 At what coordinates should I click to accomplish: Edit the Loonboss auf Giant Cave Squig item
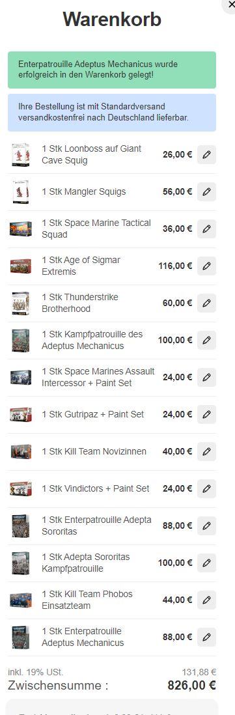[206, 154]
